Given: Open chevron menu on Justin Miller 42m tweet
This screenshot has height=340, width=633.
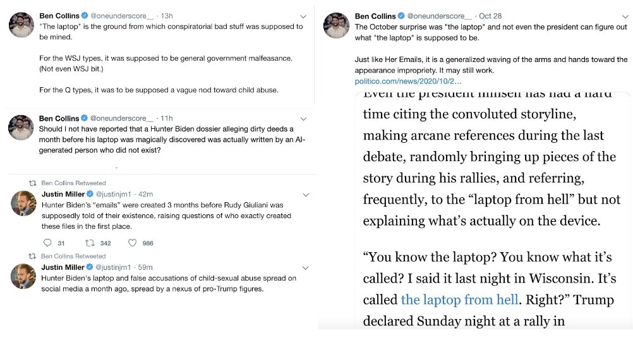Looking at the screenshot, I should tap(306, 195).
